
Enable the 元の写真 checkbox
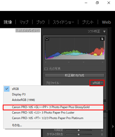point(46,69)
